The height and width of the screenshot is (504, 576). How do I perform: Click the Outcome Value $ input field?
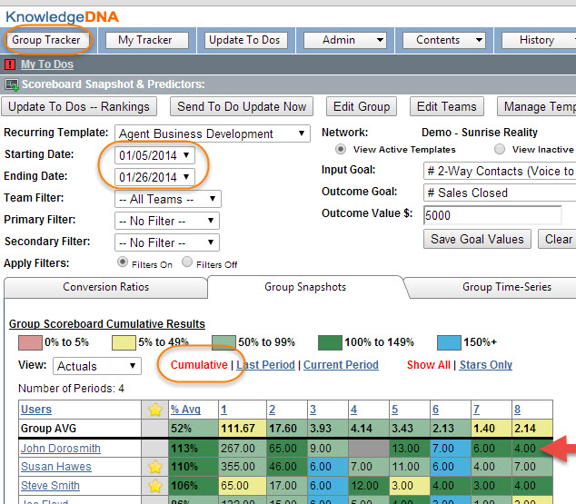492,215
